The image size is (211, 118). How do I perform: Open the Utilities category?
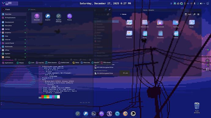(14, 57)
